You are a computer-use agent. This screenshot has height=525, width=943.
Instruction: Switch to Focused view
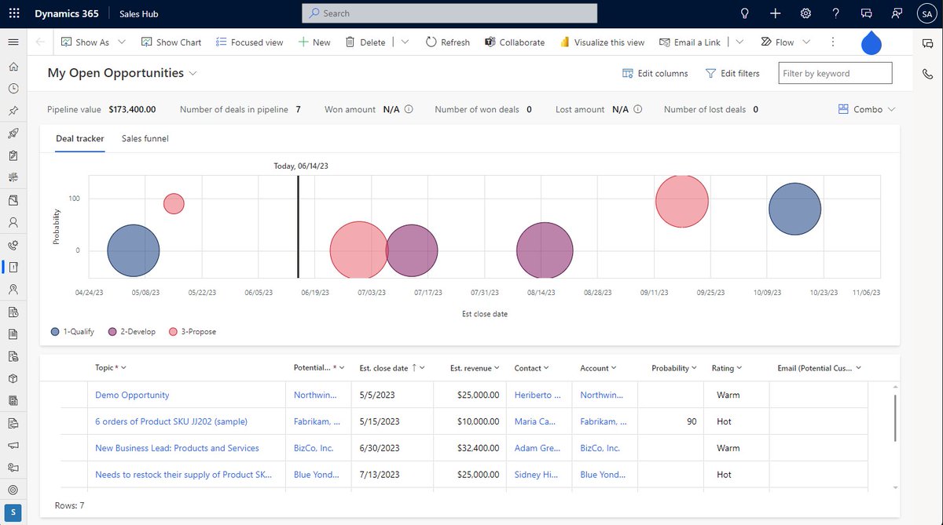point(249,42)
